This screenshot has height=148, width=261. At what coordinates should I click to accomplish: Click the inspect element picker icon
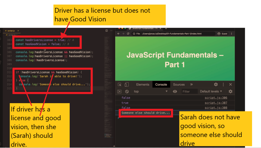coord(119,85)
